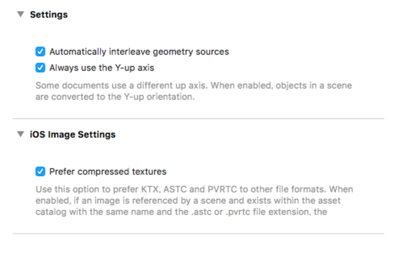The height and width of the screenshot is (268, 398).
Task: Collapse the iOS Image Settings disclosure triangle
Action: (x=21, y=134)
